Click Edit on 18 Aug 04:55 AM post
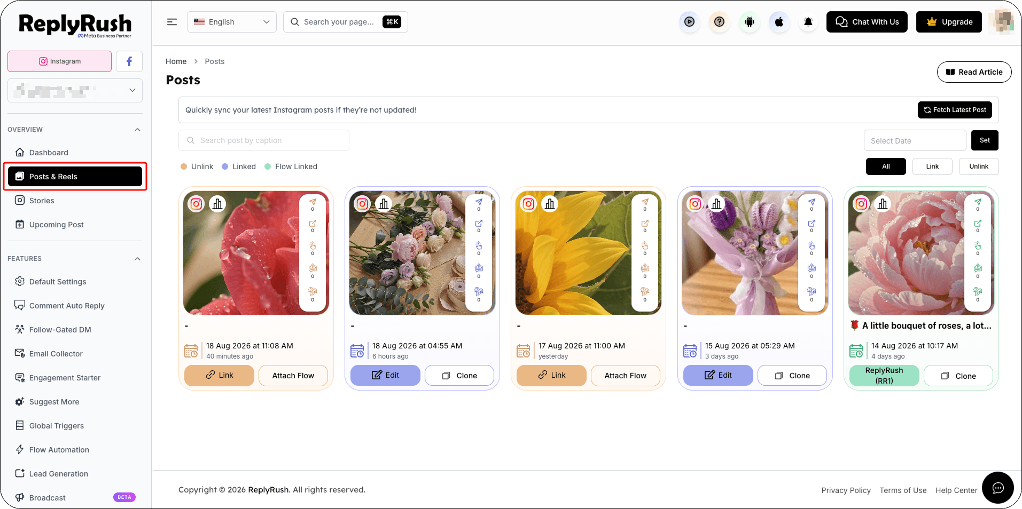The width and height of the screenshot is (1022, 509). (x=385, y=375)
